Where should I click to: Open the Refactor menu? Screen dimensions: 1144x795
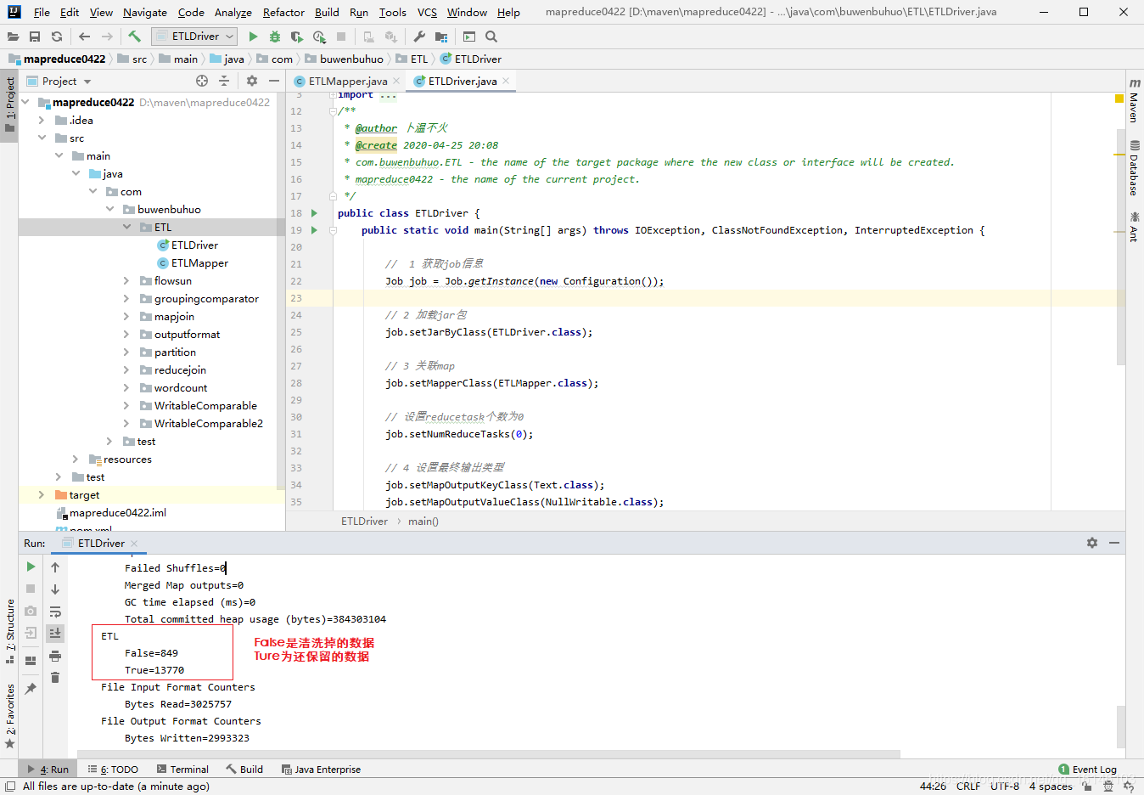283,12
